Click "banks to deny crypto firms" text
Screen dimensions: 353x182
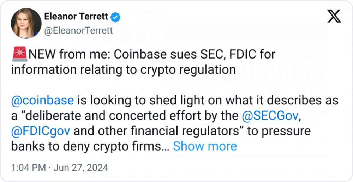(x=89, y=146)
